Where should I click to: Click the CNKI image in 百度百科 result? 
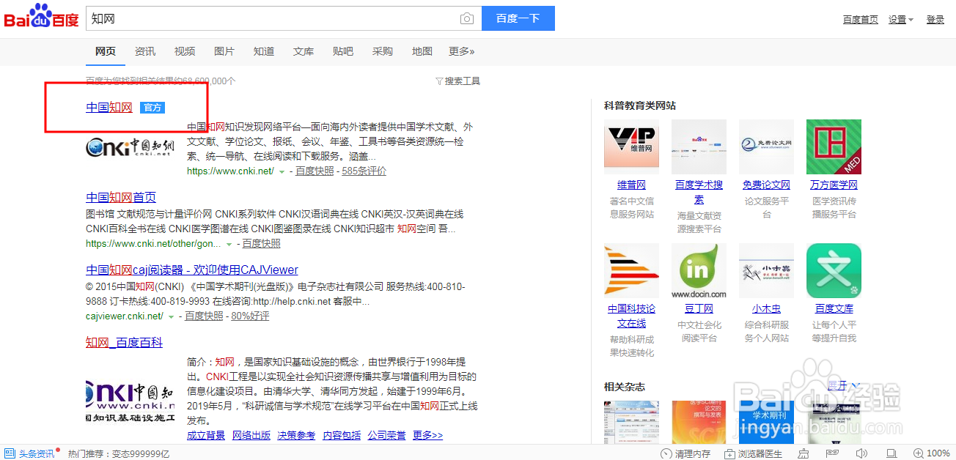pyautogui.click(x=130, y=400)
